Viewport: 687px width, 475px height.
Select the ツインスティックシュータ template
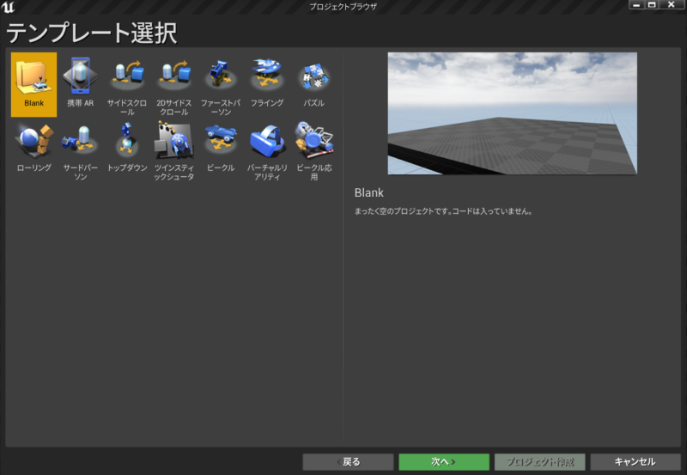click(x=174, y=149)
